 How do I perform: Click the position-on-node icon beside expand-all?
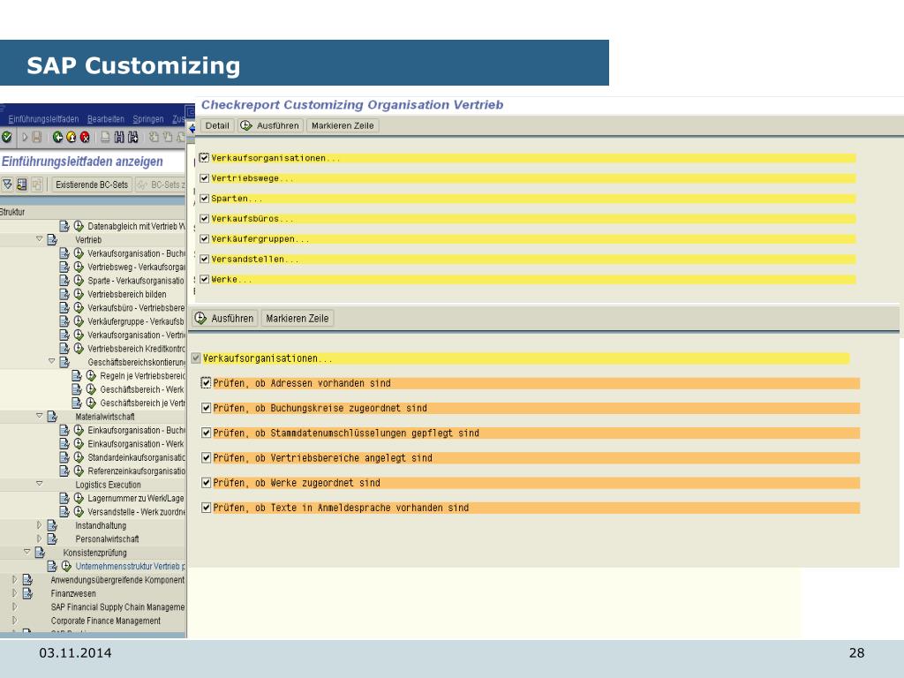tap(22, 185)
